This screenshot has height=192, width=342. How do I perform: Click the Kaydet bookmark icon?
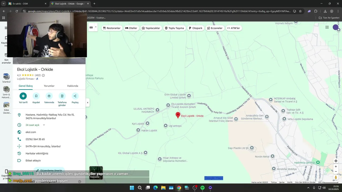coord(36,96)
